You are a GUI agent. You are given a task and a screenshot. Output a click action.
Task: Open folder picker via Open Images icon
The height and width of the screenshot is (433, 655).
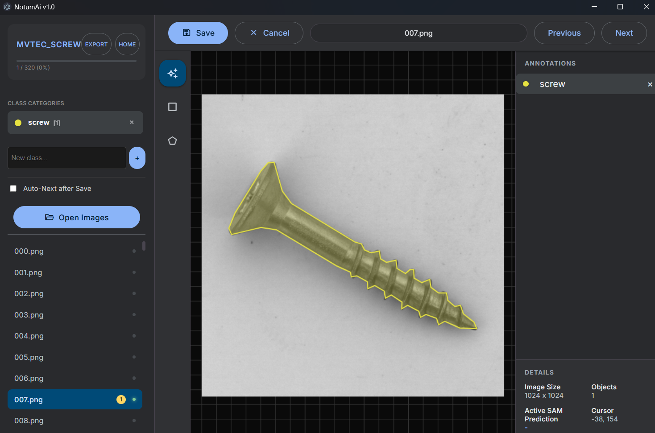[x=49, y=217]
